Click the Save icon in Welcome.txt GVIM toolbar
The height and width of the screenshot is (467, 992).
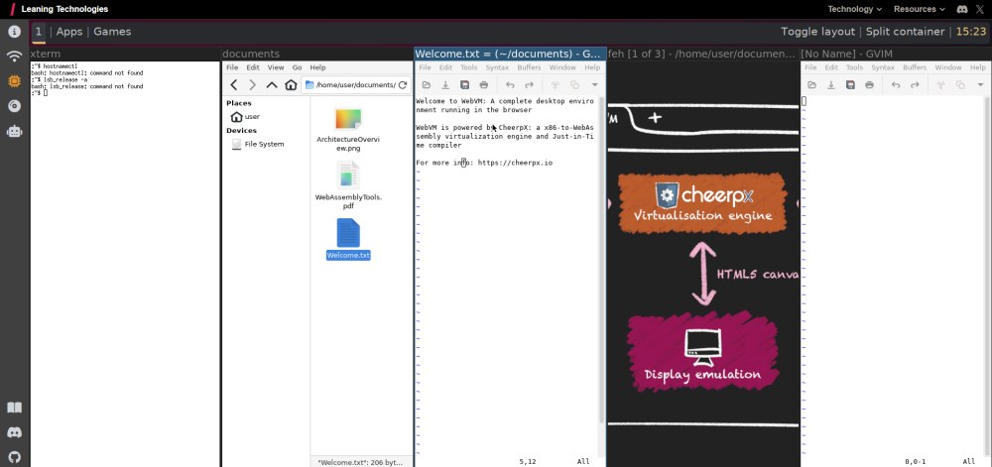coord(464,85)
